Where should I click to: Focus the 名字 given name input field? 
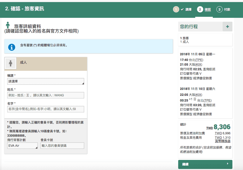(x=46, y=109)
